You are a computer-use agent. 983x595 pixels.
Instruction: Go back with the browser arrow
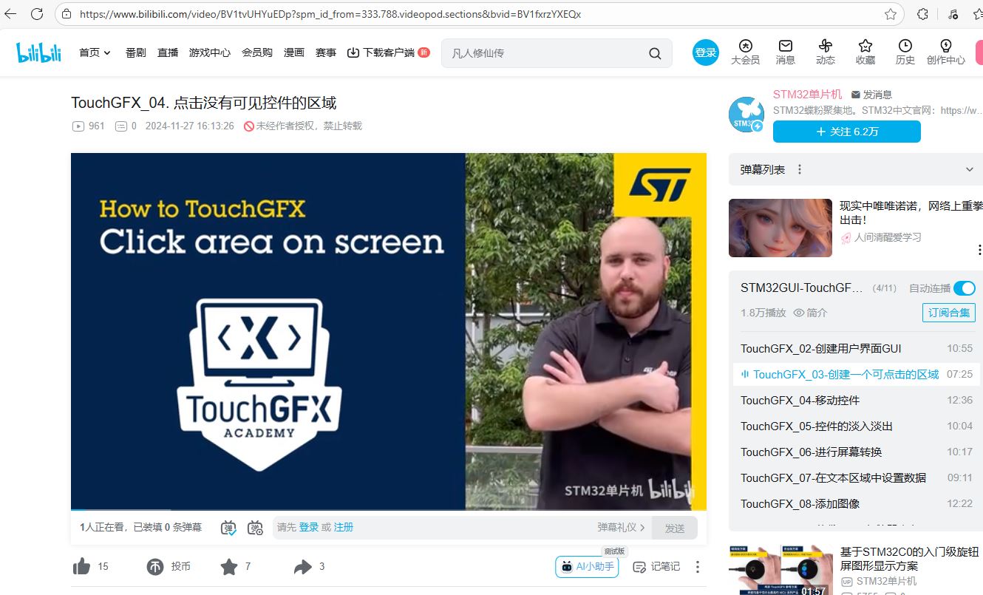pyautogui.click(x=10, y=14)
